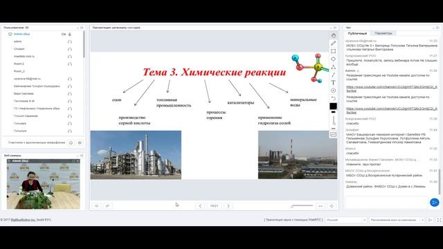
Task: Click the clear-annotations icon below the Text tool
Action: pos(334,91)
